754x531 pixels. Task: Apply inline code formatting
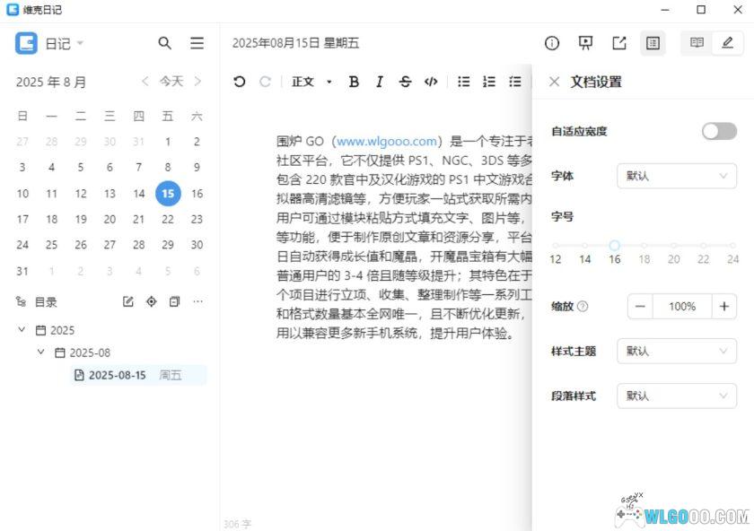(x=430, y=82)
